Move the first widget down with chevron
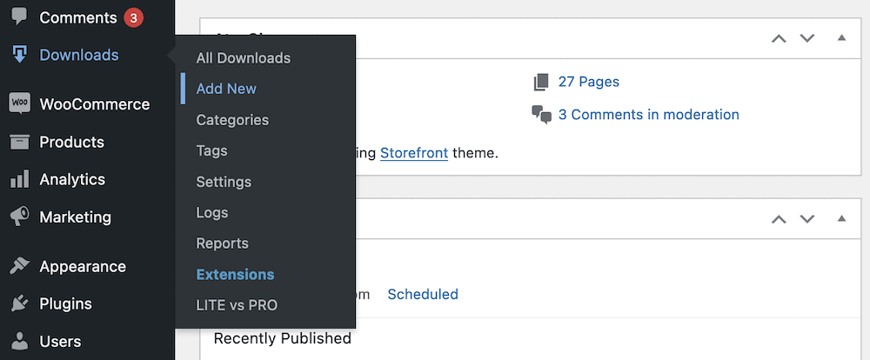The image size is (870, 360). (806, 38)
